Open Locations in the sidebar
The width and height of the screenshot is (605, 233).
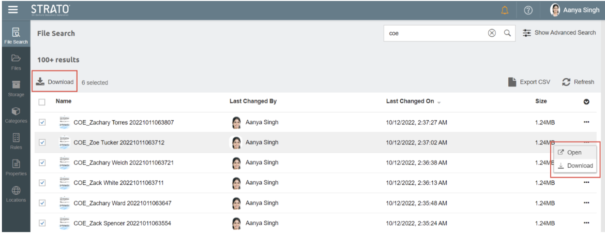[x=16, y=193]
